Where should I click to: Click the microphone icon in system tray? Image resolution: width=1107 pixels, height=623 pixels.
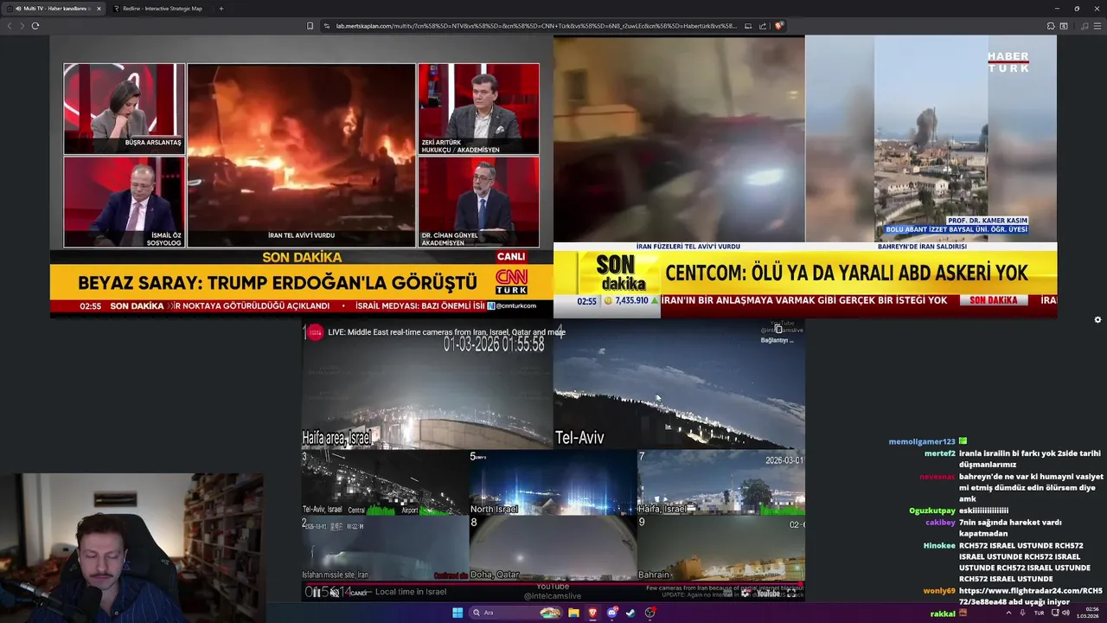(1023, 613)
